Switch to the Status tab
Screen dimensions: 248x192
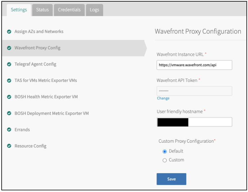tap(42, 10)
